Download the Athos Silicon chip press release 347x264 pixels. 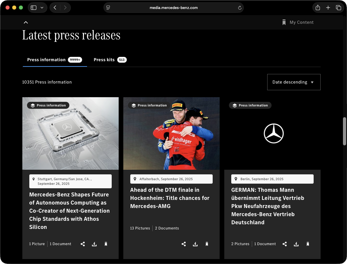click(94, 244)
